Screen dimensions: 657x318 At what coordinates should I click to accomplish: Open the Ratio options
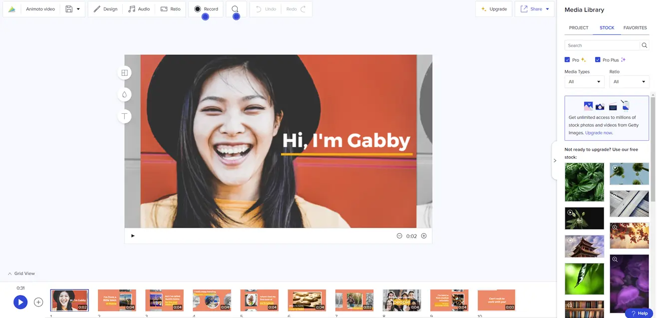coord(170,9)
